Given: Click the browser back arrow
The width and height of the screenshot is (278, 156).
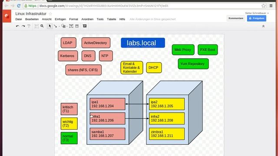Looking at the screenshot, I should click(6, 6).
